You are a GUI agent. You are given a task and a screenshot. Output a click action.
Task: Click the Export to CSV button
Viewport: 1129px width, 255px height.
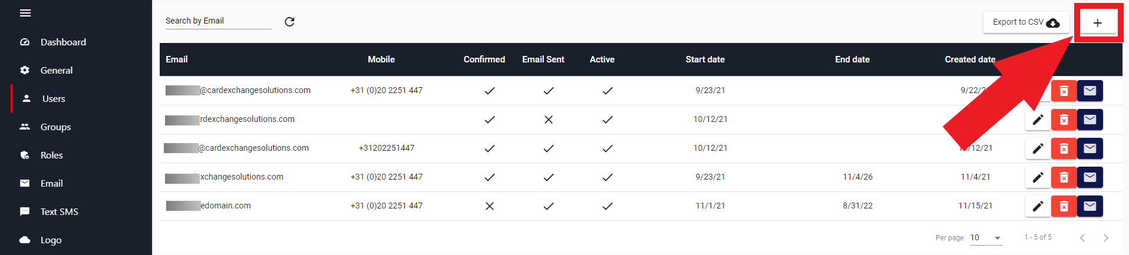click(1026, 22)
